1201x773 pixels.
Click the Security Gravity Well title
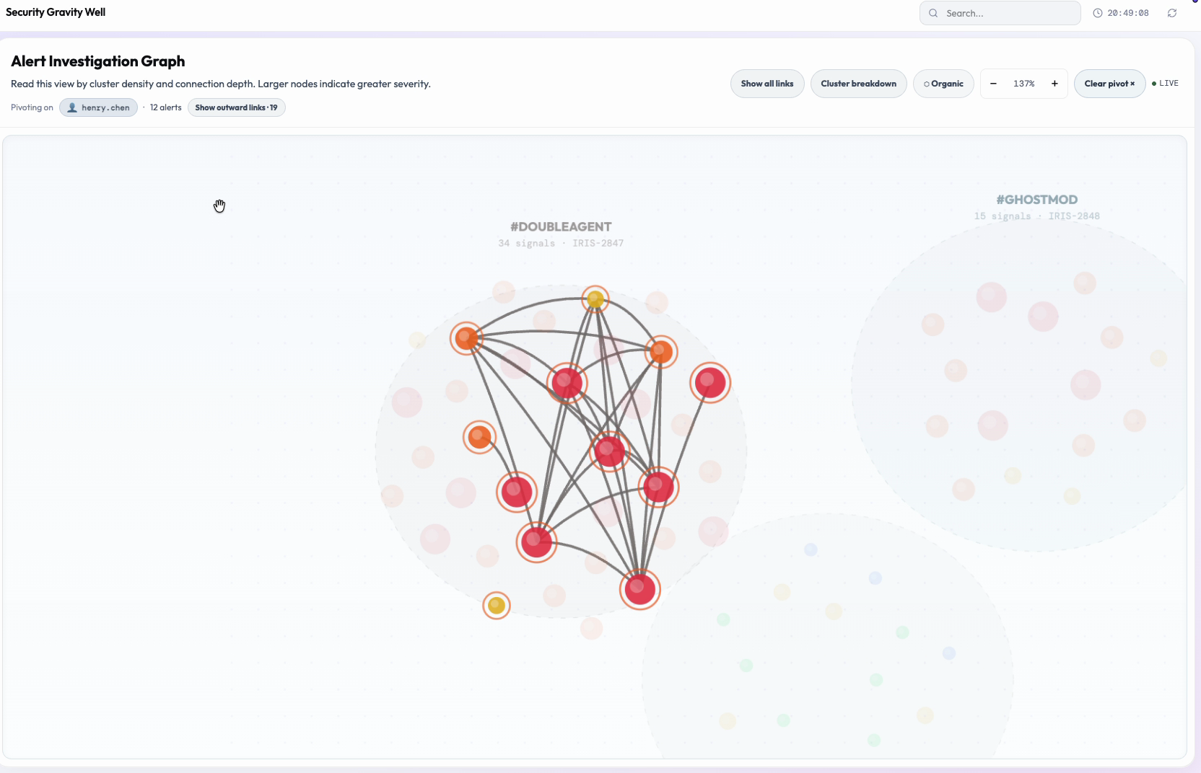(56, 12)
